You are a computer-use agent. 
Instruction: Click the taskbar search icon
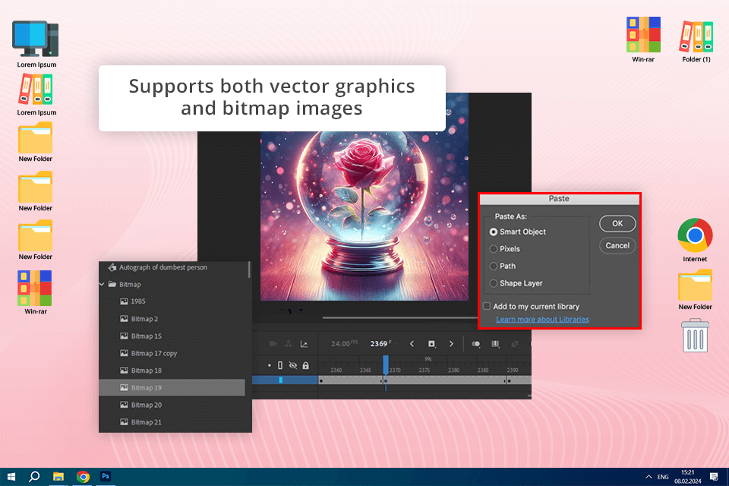click(x=34, y=477)
